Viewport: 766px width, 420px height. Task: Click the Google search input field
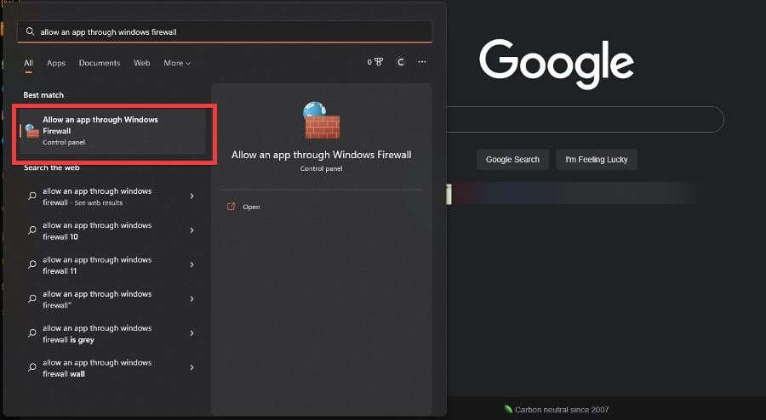point(585,120)
